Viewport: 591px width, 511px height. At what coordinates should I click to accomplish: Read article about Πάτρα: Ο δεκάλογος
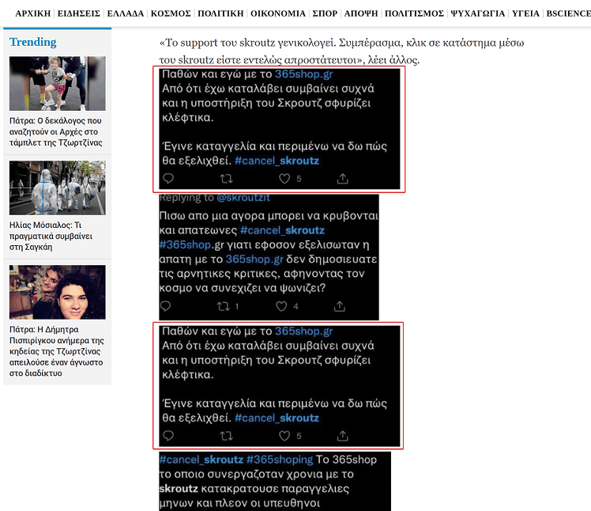tap(56, 132)
